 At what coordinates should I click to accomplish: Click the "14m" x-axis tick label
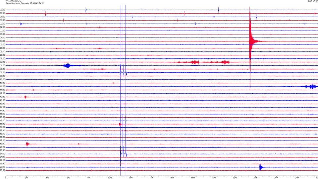click(151, 178)
